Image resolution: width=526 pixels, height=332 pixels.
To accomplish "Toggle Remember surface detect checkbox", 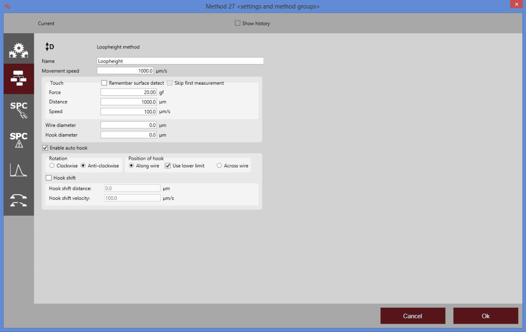I will 104,83.
